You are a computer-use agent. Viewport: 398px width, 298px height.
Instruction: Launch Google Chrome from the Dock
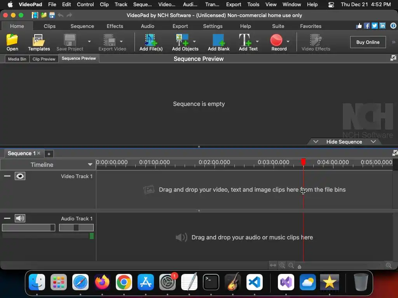pos(124,282)
